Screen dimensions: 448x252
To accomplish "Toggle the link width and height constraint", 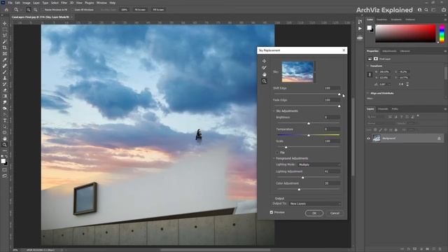I will coord(370,74).
